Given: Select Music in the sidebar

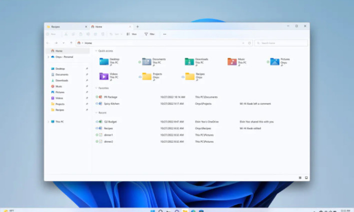Looking at the screenshot, I should coord(56,86).
